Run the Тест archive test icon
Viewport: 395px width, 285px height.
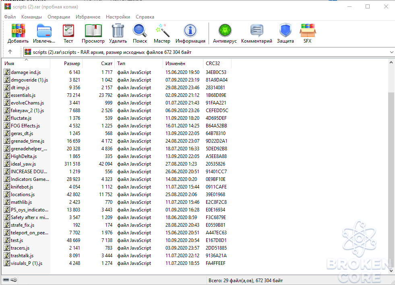pos(68,31)
